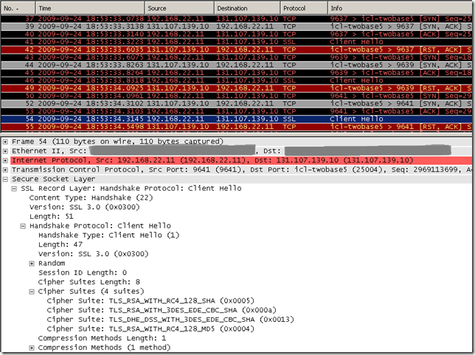Sort by the Info column header
The height and width of the screenshot is (355, 475).
[400, 8]
